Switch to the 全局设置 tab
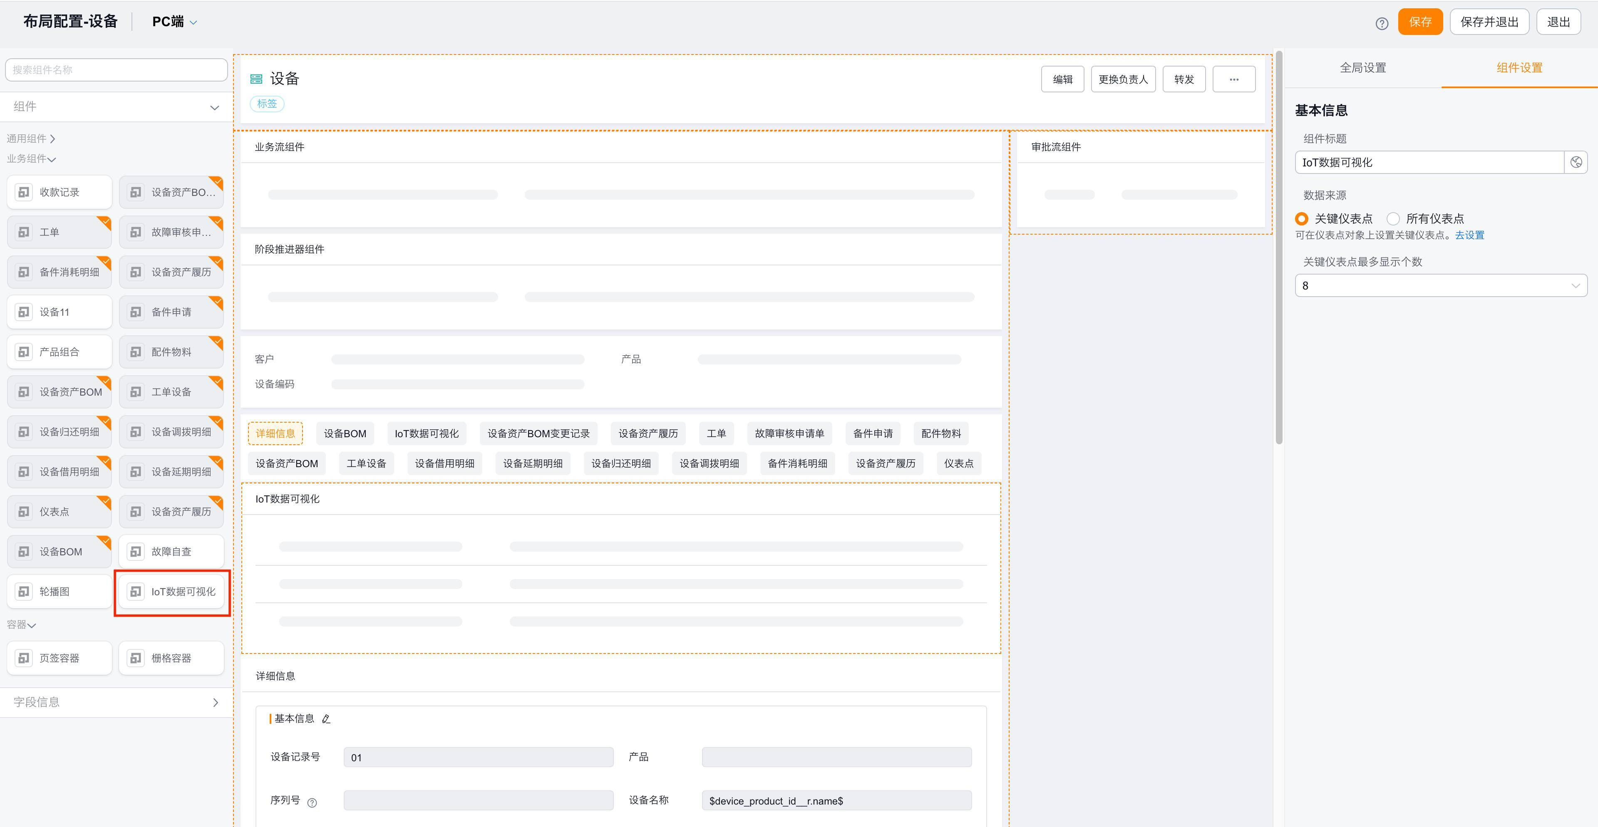1598x827 pixels. [1362, 68]
